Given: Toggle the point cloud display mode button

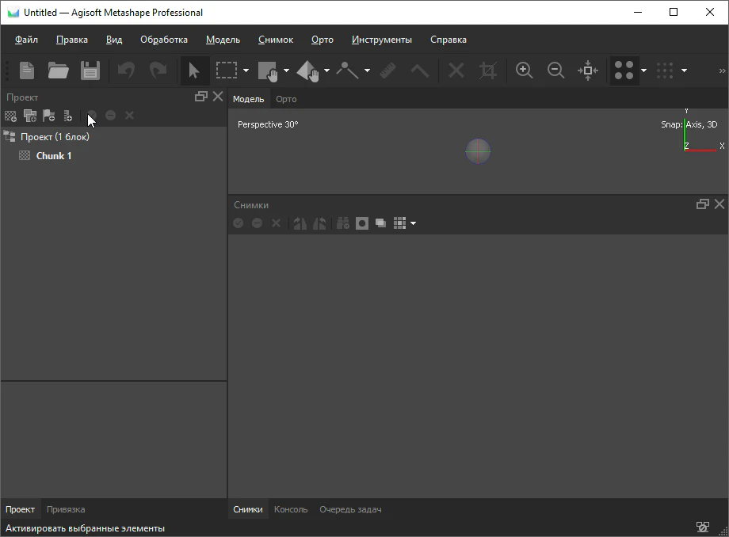Looking at the screenshot, I should point(624,70).
